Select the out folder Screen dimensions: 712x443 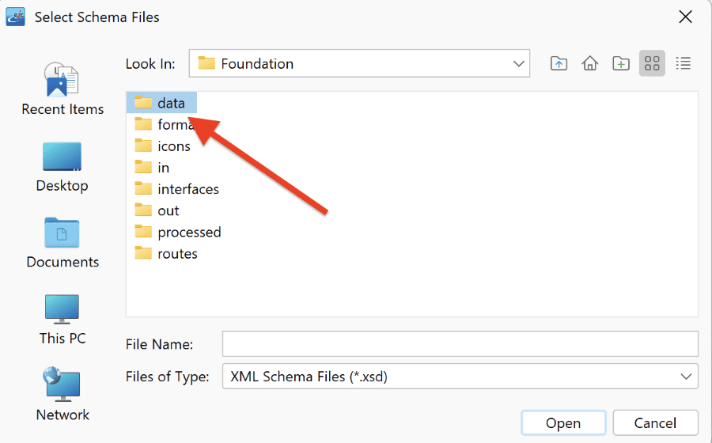pyautogui.click(x=157, y=210)
